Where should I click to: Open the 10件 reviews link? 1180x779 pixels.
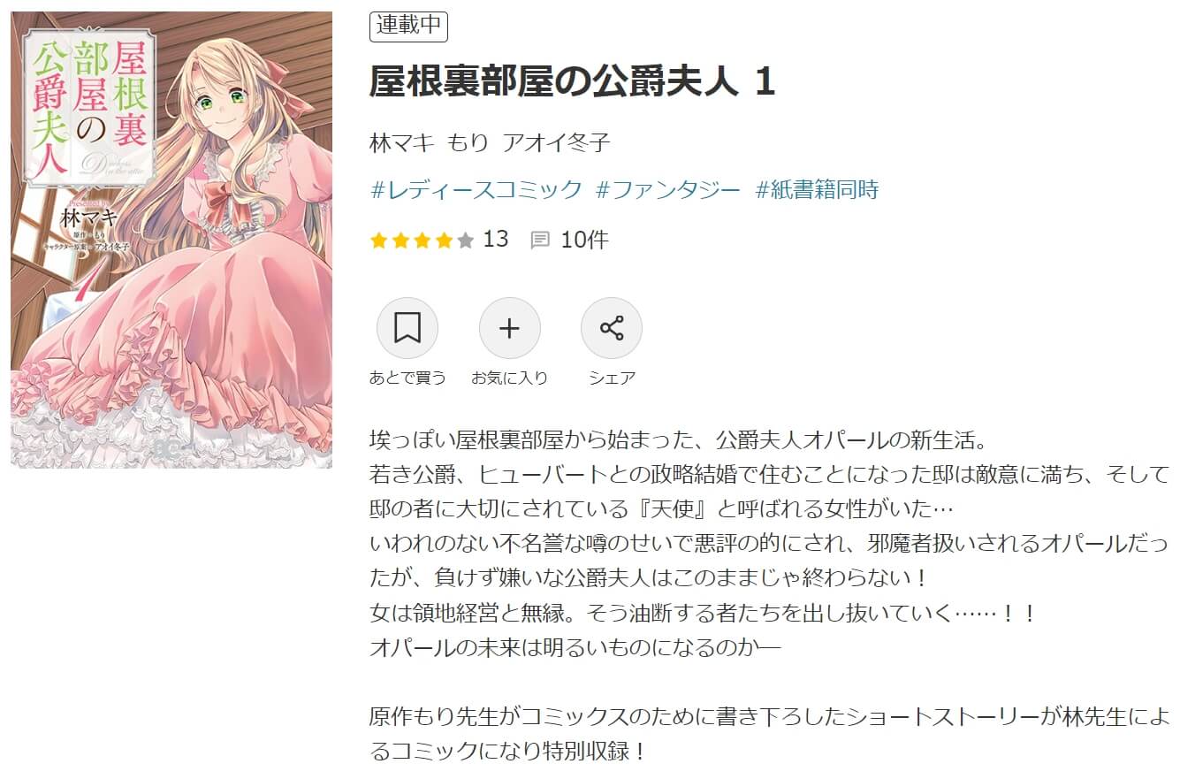tap(584, 240)
